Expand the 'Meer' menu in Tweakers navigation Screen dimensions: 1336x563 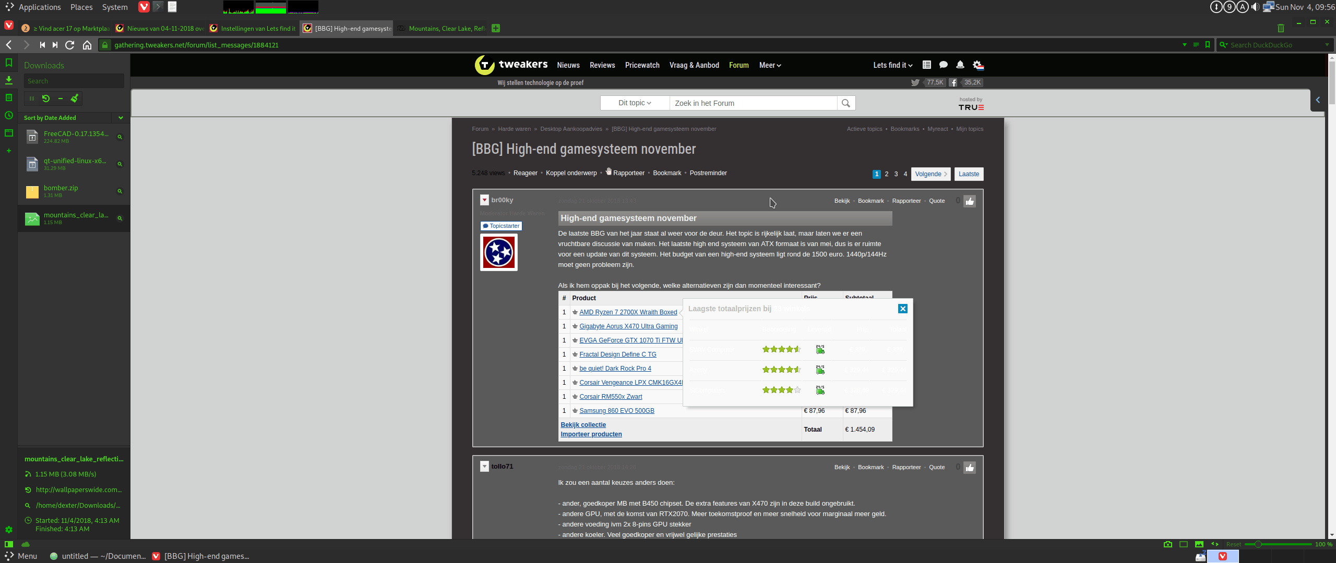[770, 65]
